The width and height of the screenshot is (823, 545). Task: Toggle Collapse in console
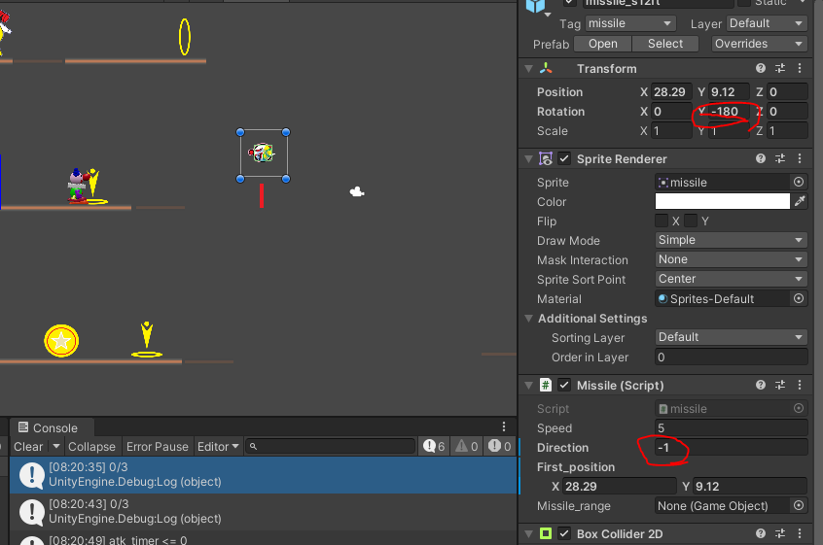click(x=91, y=447)
